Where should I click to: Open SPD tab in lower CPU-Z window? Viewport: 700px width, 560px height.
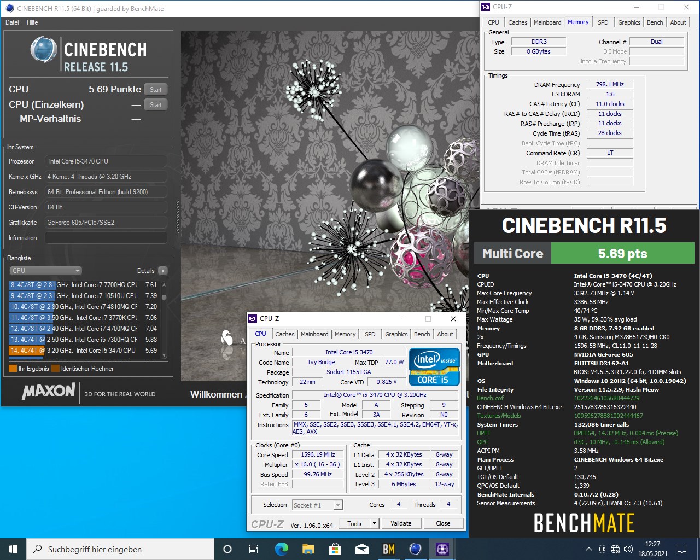pyautogui.click(x=370, y=334)
